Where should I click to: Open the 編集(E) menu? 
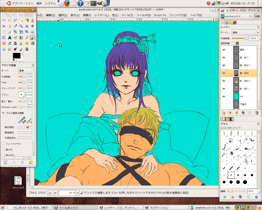(50, 15)
